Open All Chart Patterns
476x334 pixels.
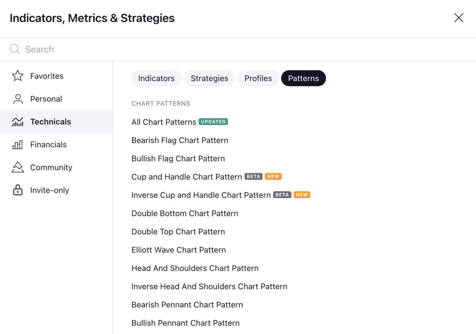163,122
